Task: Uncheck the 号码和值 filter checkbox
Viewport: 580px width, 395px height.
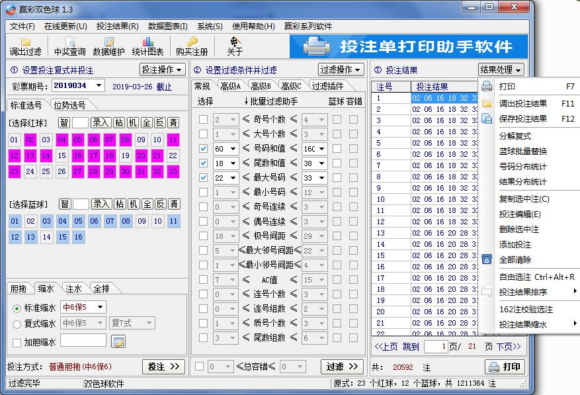Action: tap(204, 148)
